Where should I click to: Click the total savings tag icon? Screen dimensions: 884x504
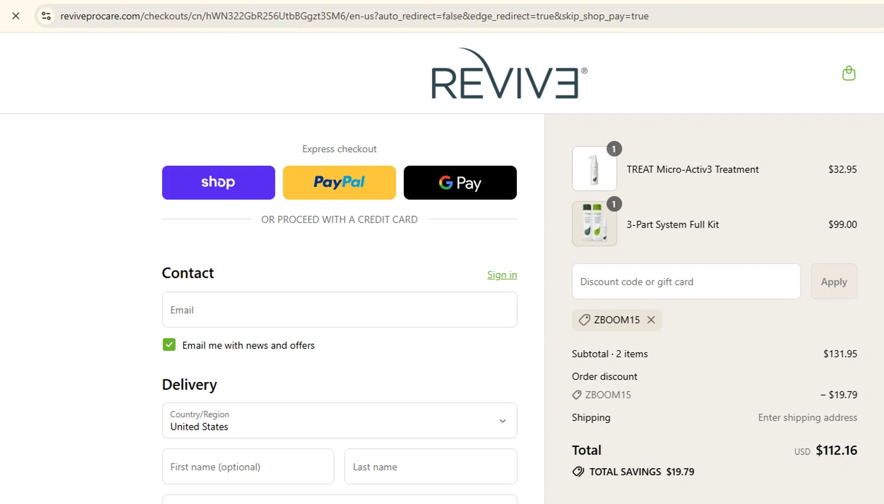click(578, 472)
